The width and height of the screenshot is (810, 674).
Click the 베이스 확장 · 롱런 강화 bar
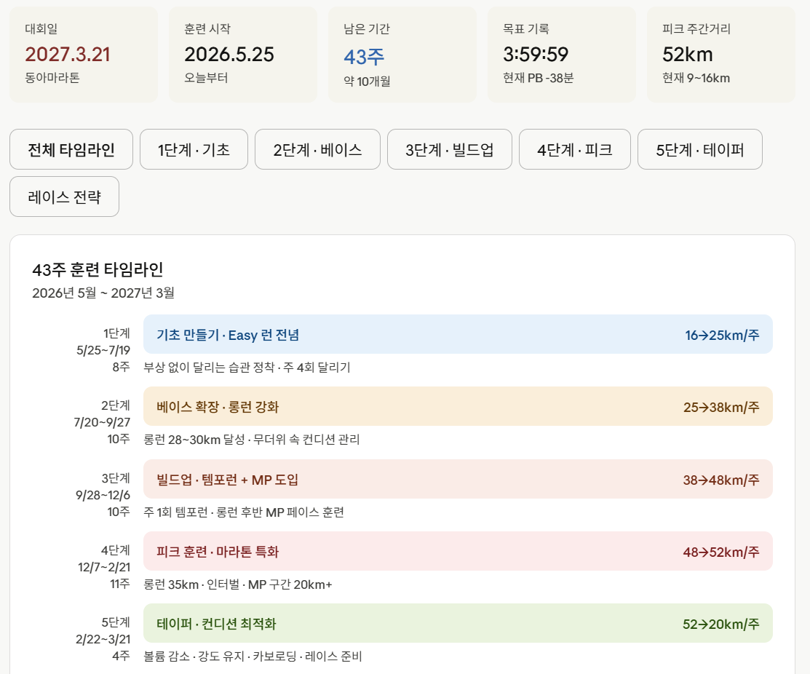(x=458, y=406)
